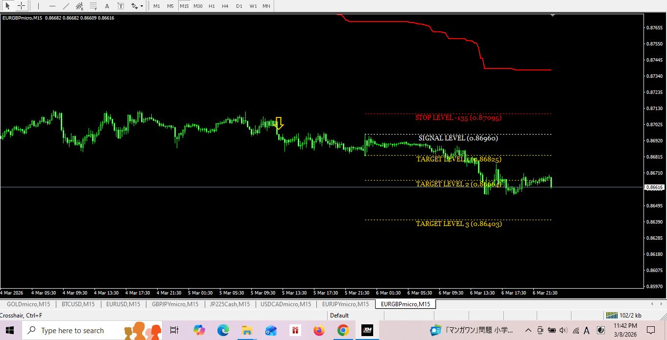Screen dimensions: 667x340
Task: Click the 0.87655 price axis value
Action: click(655, 28)
